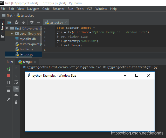Close the testgui.py editor tab
The image size is (166, 138).
[66, 23]
